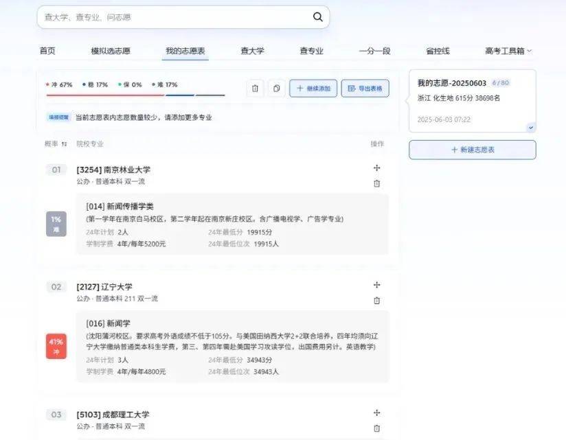
Task: Delete the 辽宁大学 entry
Action: click(376, 301)
